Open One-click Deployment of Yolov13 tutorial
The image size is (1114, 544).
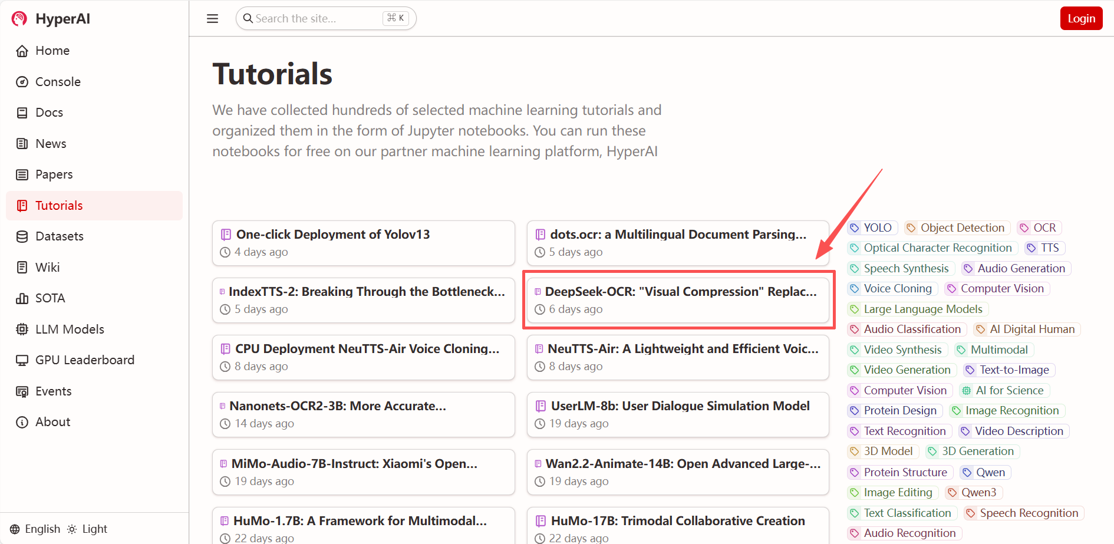tap(363, 243)
